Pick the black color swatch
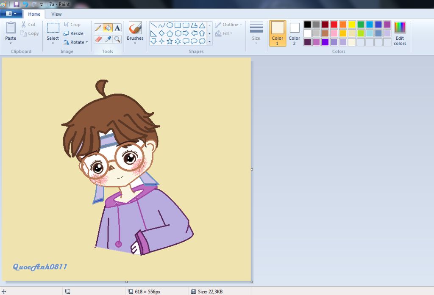 tap(308, 24)
